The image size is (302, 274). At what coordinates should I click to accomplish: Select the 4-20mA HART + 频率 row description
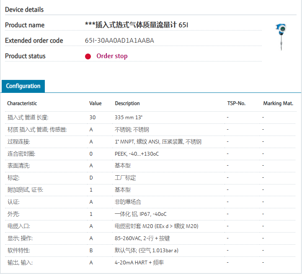(x=139, y=263)
